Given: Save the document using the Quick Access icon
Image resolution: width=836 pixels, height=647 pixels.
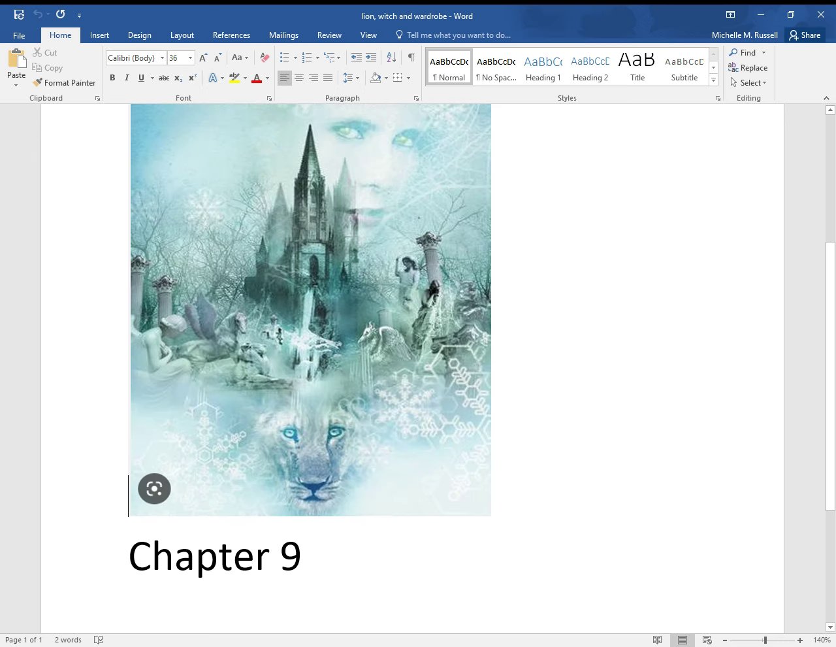Looking at the screenshot, I should tap(19, 14).
